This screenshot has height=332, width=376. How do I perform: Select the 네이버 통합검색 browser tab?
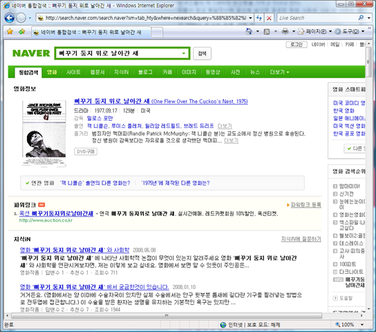coord(91,32)
